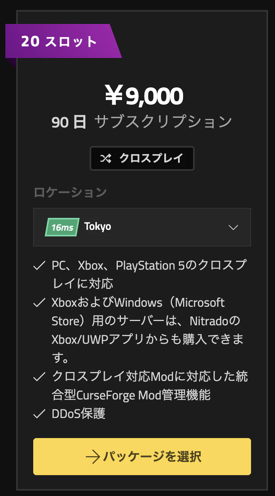Click the checkmark beside CurseForge Mod feature
Viewport: 275px width, 496px height.
click(x=40, y=377)
